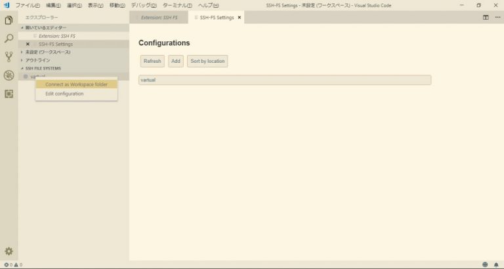Screen dimensions: 504x269
Task: Minimize the Visual Studio Code window
Action: pyautogui.click(x=461, y=5)
